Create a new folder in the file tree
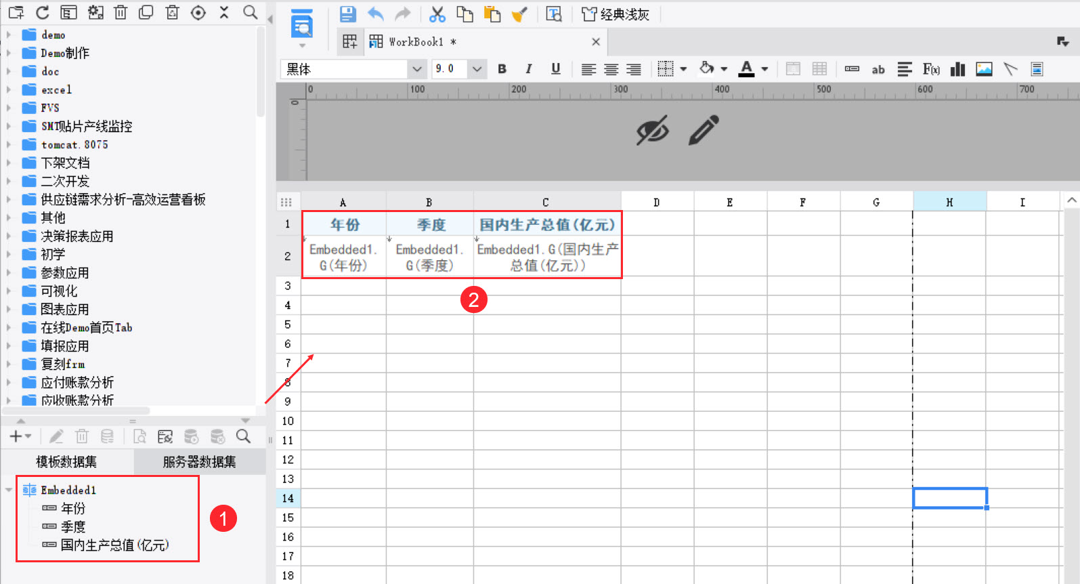Viewport: 1080px width, 584px height. 16,12
